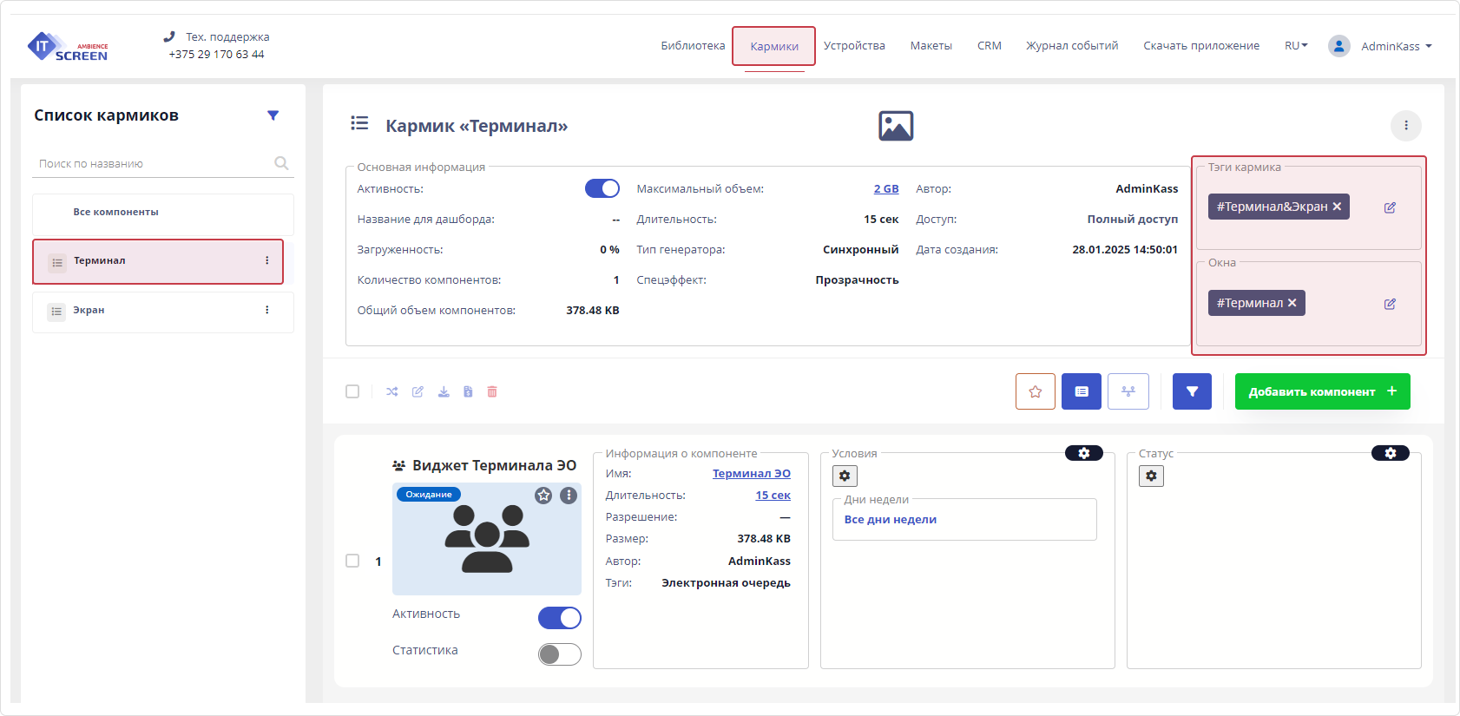This screenshot has width=1460, height=716.
Task: Click the Все дни недели link
Action: (891, 520)
